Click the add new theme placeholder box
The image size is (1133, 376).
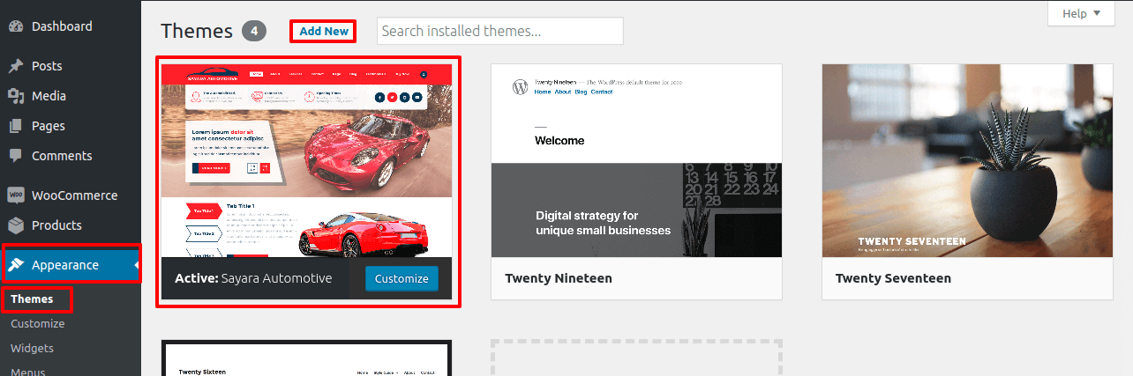click(x=636, y=358)
